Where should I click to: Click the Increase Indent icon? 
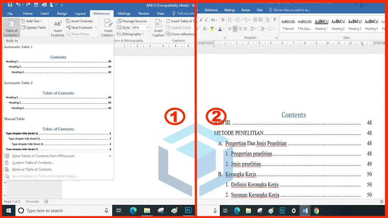pos(261,20)
